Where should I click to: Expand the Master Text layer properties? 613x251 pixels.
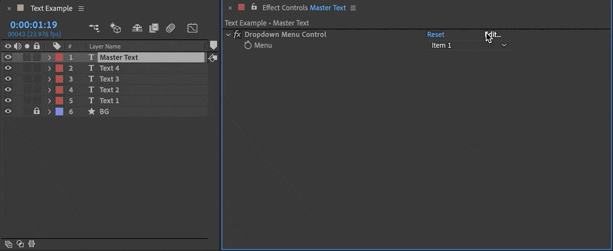(50, 57)
